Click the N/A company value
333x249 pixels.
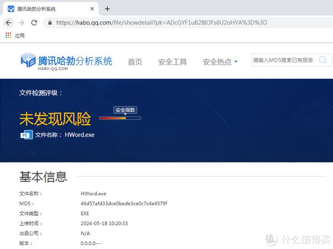85,233
